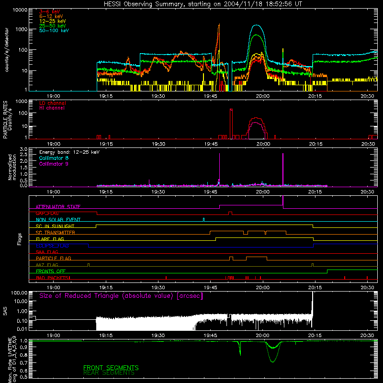Click the cyan 50-100 keV legend label
383x383 pixels.
click(54, 31)
